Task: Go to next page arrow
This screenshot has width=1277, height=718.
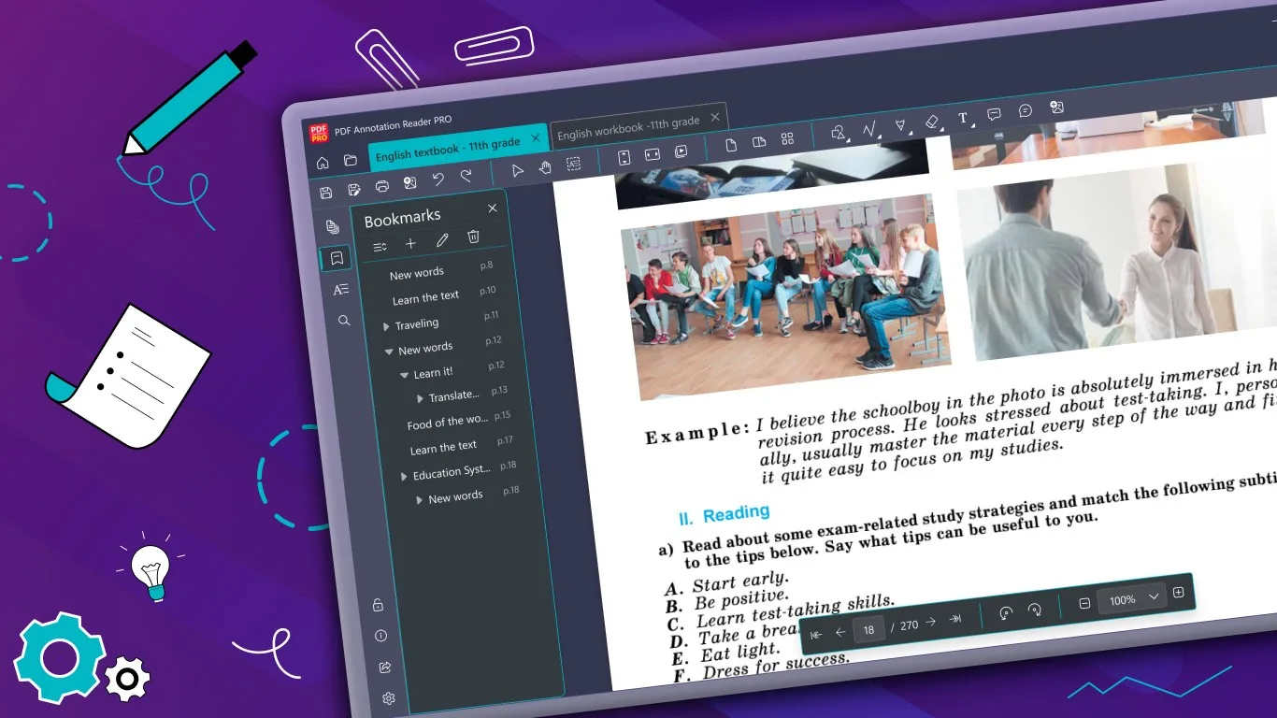Action: click(x=930, y=622)
